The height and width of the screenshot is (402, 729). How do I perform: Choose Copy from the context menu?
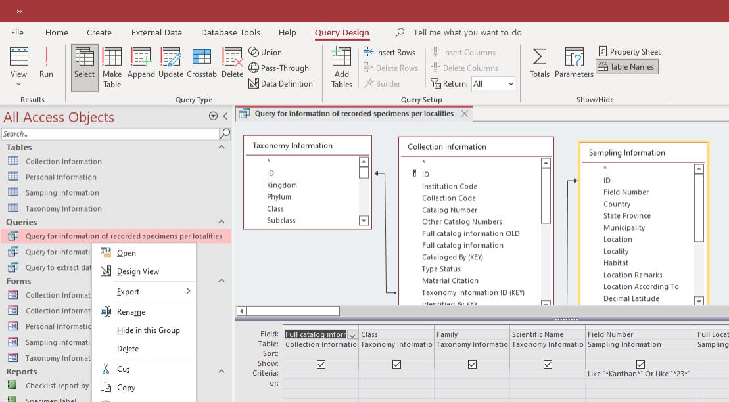(144, 388)
